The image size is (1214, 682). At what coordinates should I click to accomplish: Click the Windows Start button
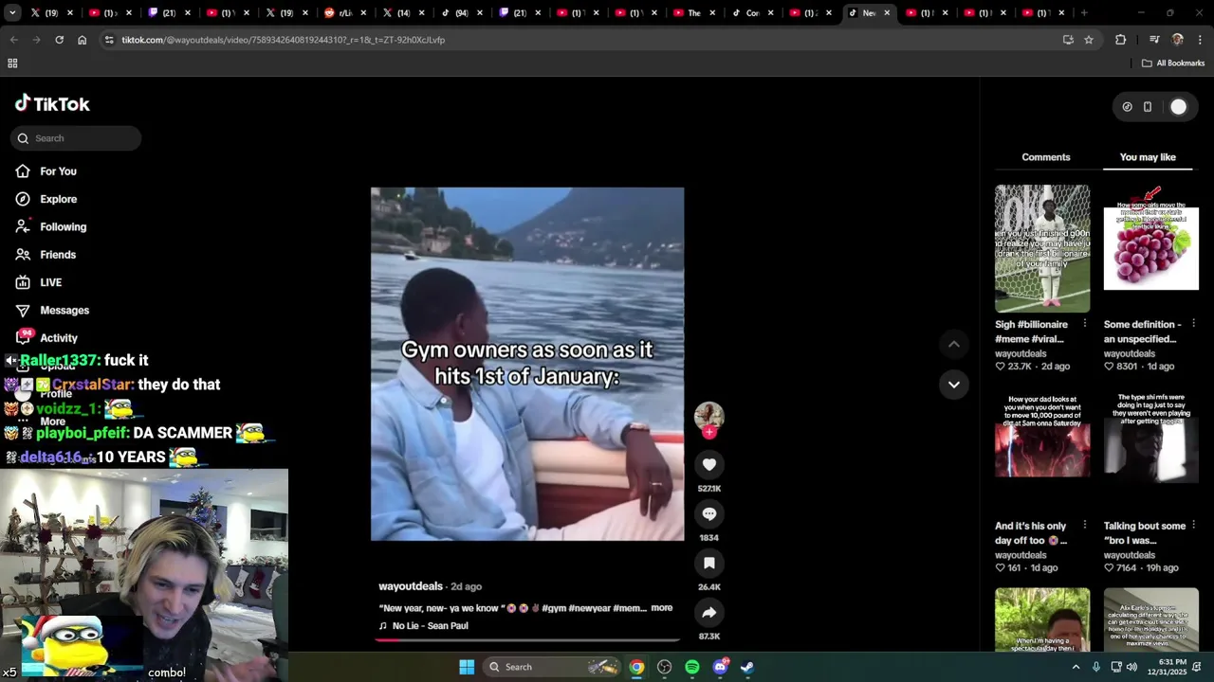point(467,667)
